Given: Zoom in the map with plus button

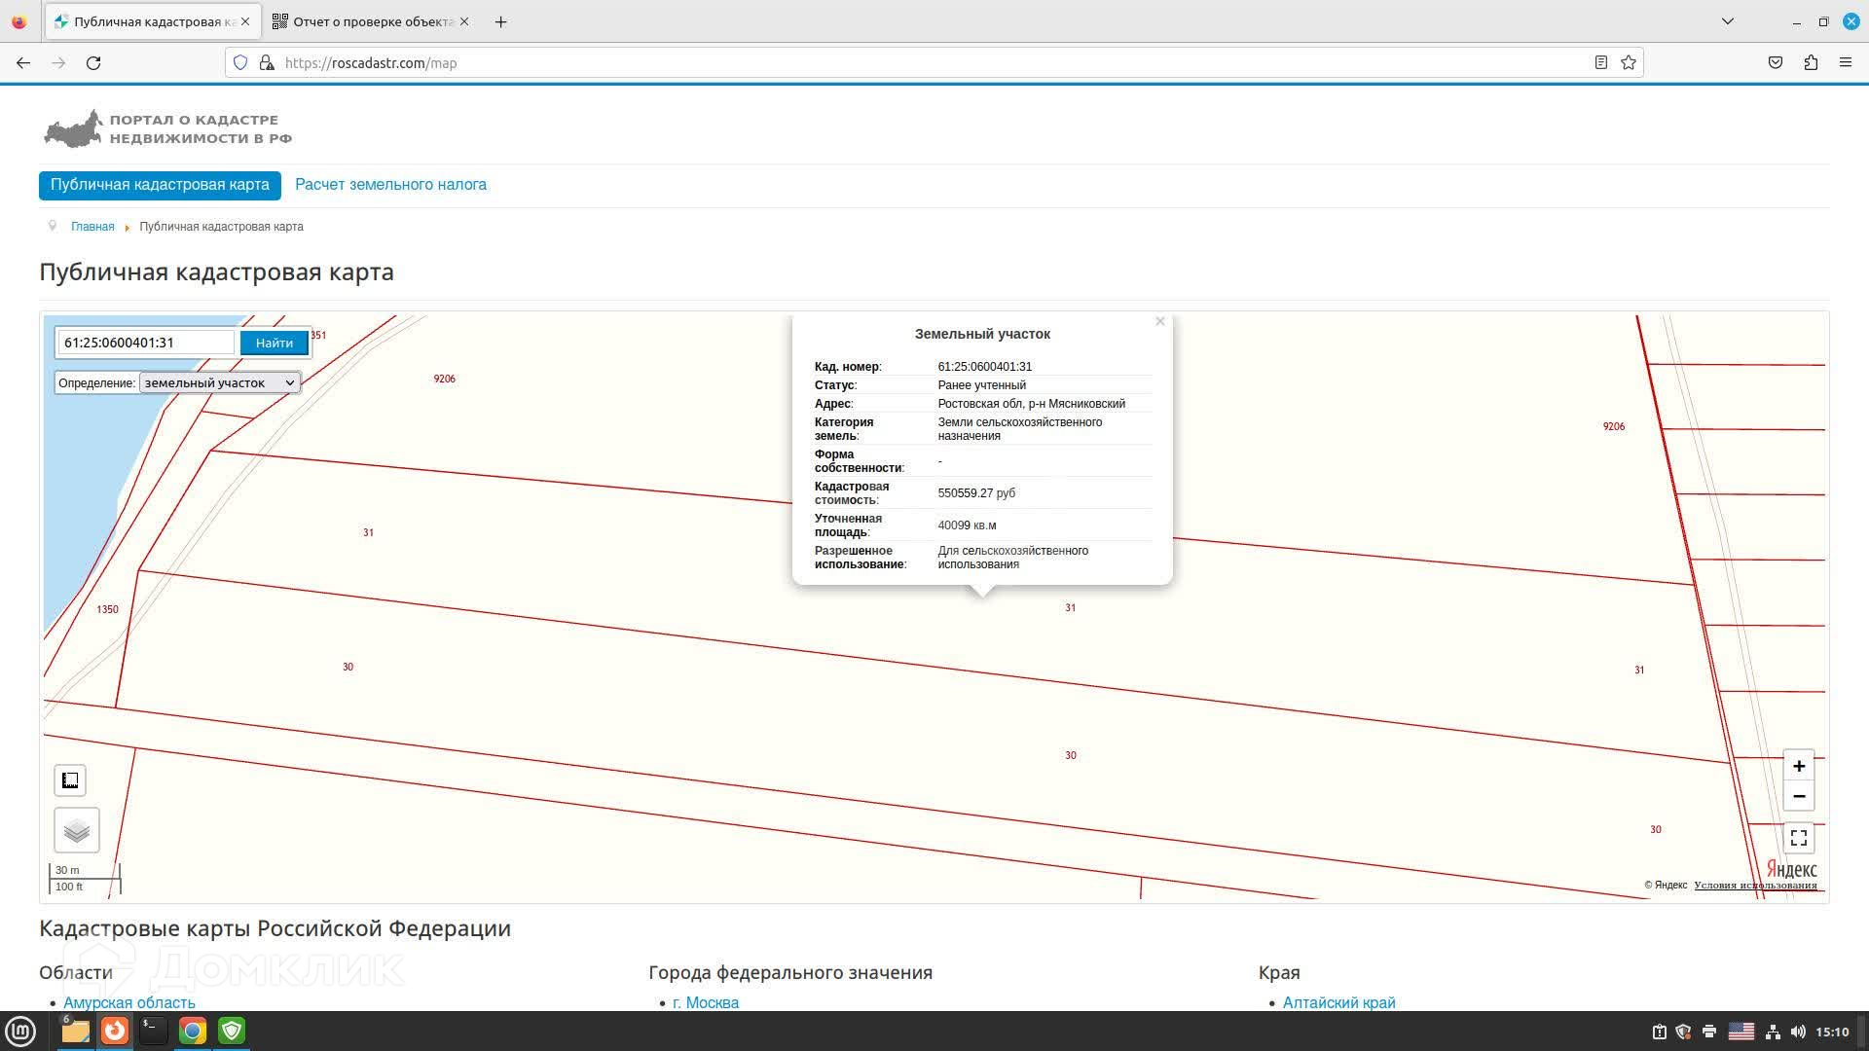Looking at the screenshot, I should [x=1798, y=766].
